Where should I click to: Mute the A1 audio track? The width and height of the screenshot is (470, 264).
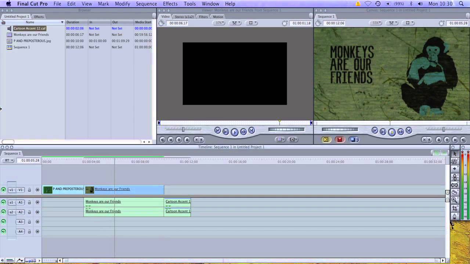(x=3, y=202)
